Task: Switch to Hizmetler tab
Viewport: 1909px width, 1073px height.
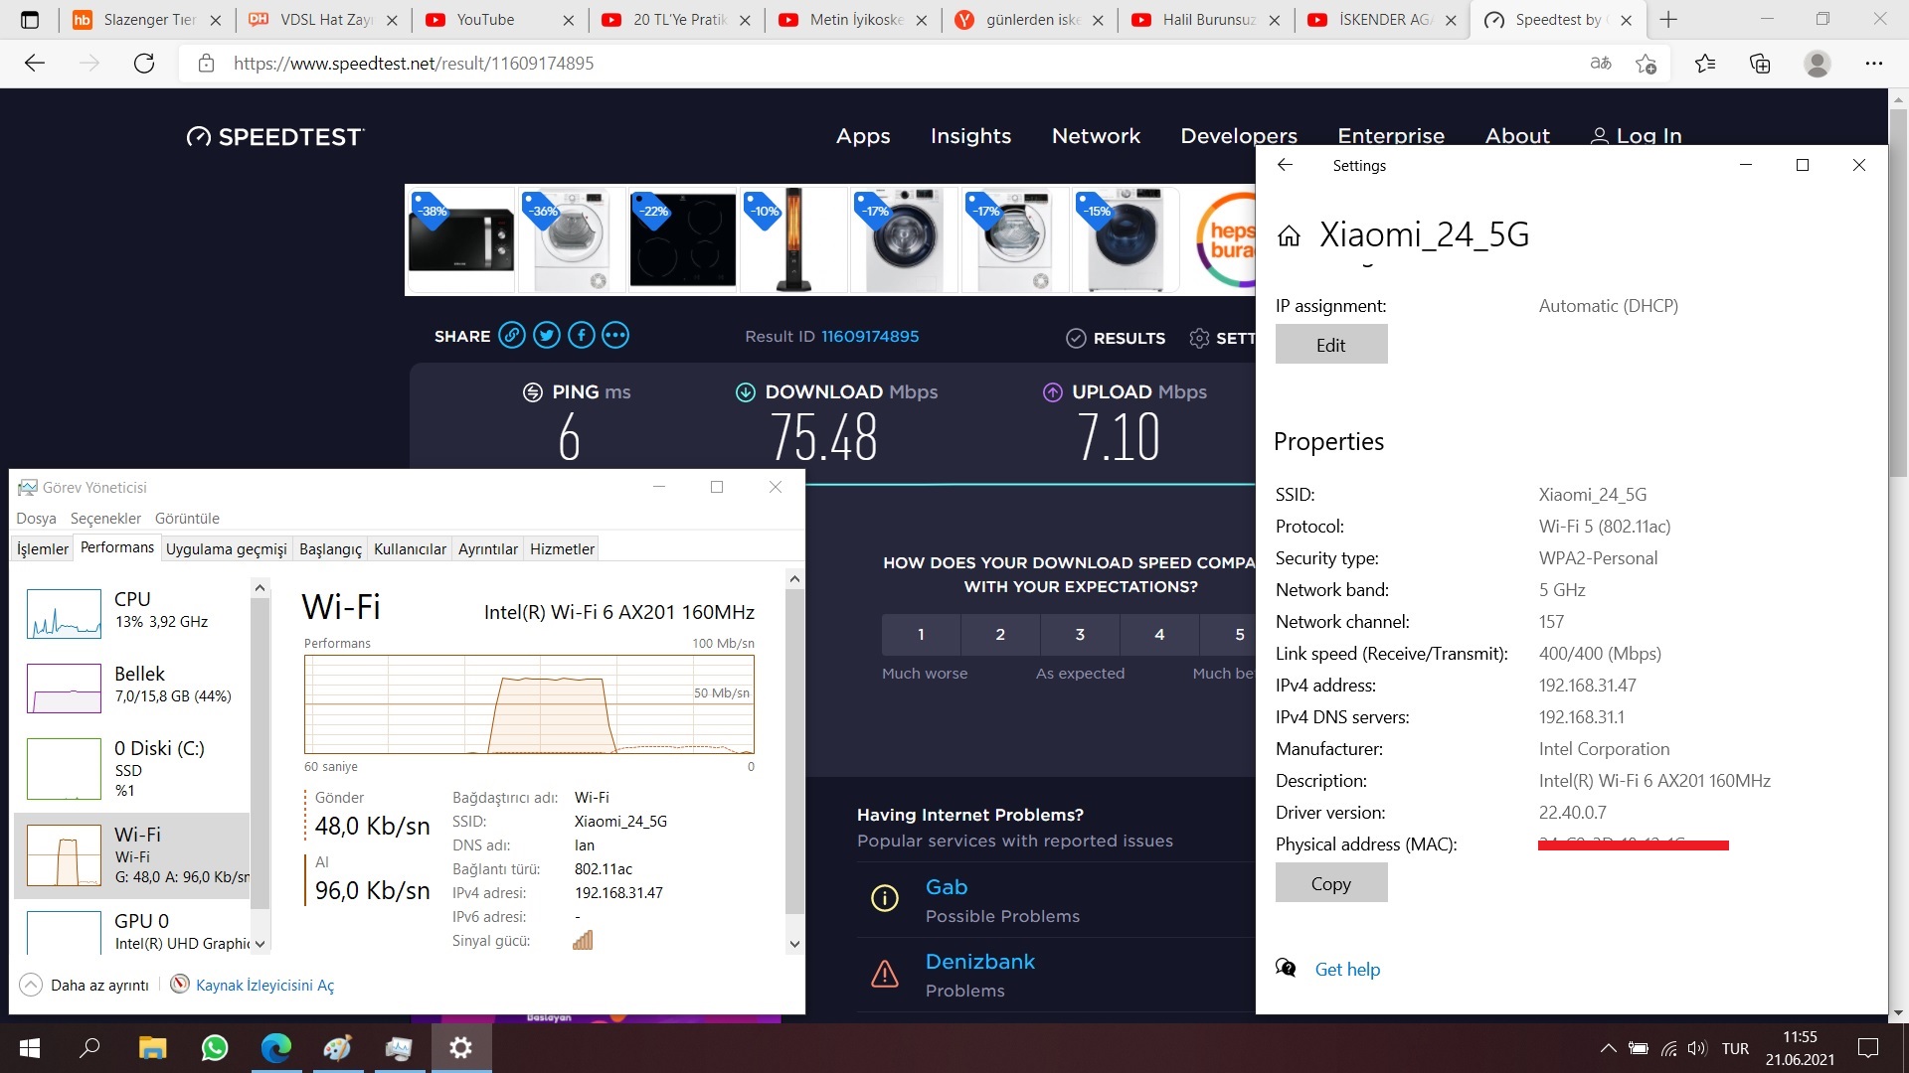Action: click(562, 548)
